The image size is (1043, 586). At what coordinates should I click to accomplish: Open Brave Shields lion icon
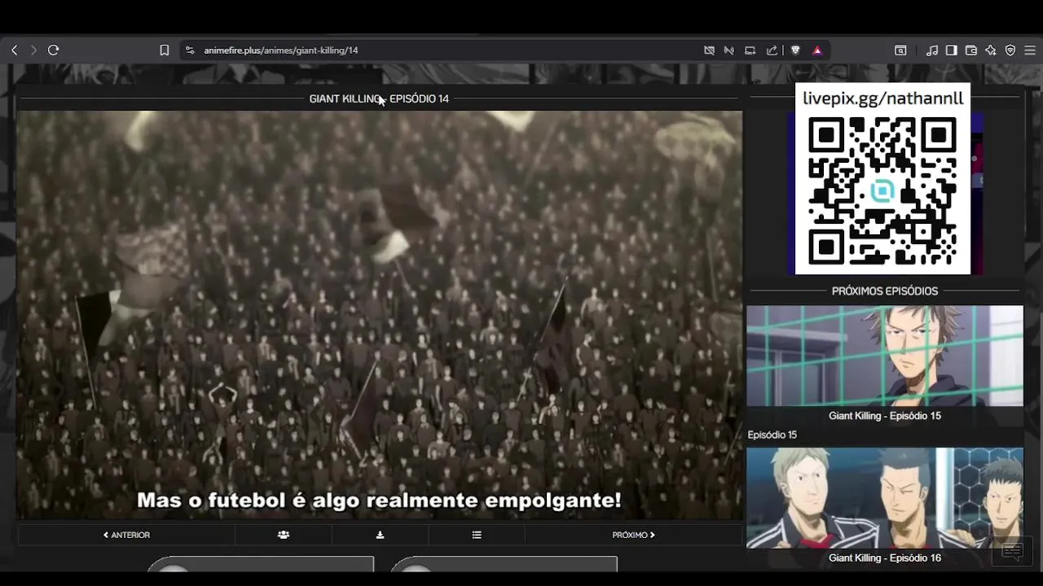click(x=795, y=50)
